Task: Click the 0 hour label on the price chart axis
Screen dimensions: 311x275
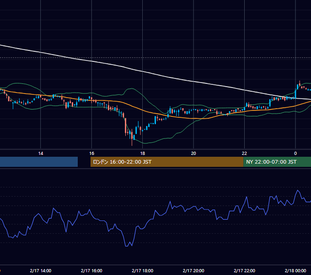Action: (x=295, y=154)
